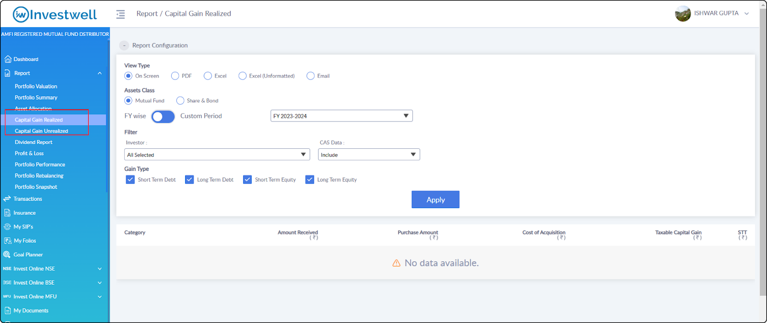767x323 pixels.
Task: Click the MFU icon beside Invest Online MFU
Action: click(7, 296)
